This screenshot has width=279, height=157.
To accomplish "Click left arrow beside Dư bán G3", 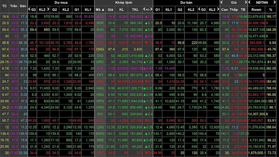I will [x=199, y=9].
